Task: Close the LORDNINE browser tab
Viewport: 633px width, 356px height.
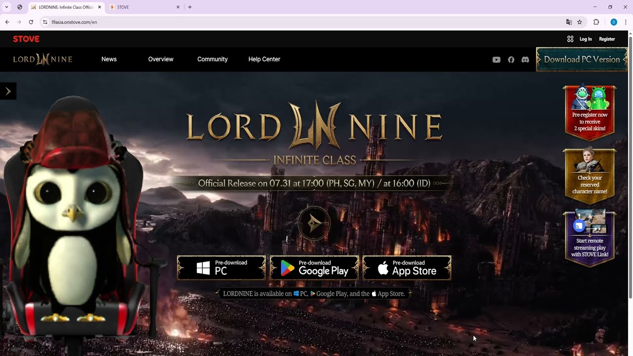Action: [99, 7]
